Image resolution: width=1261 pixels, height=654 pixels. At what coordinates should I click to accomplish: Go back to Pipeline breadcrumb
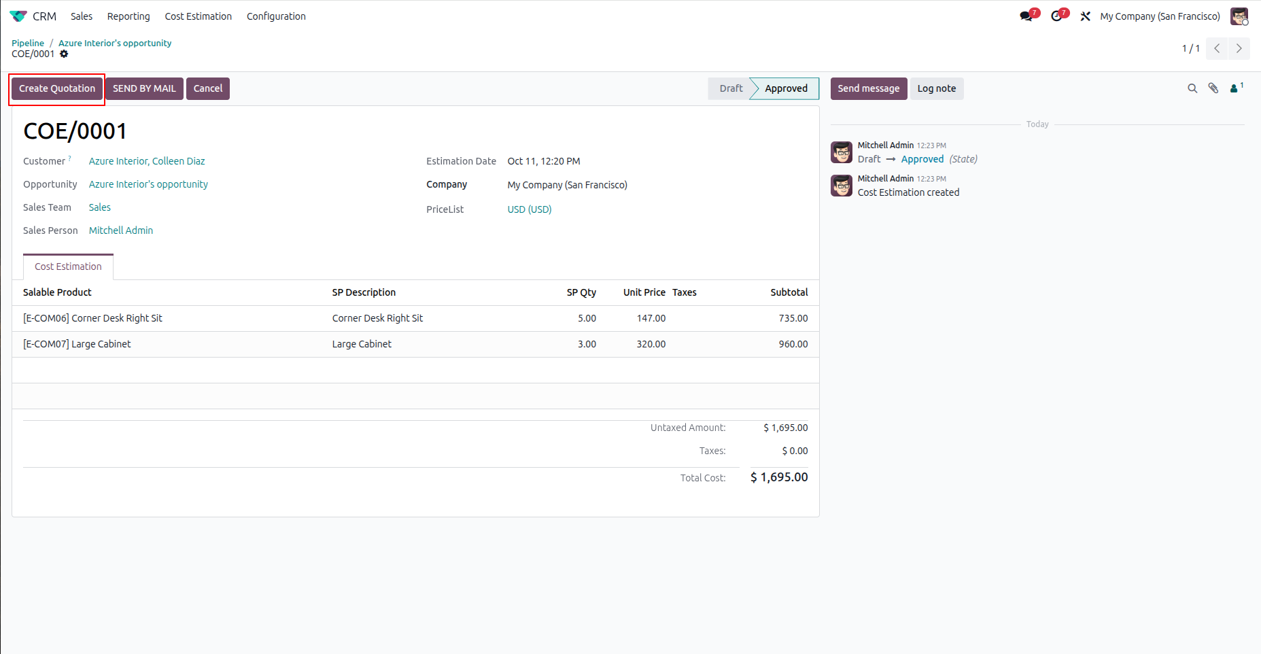[x=28, y=43]
